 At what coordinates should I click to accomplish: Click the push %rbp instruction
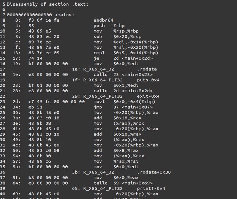click(109, 26)
